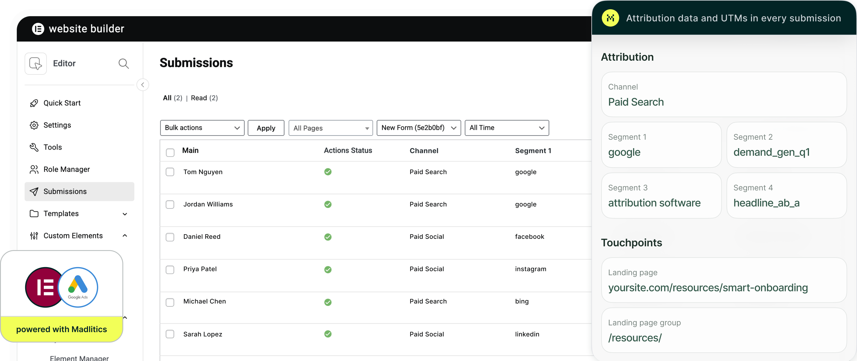Click the Role Manager people icon
The width and height of the screenshot is (857, 361).
[34, 169]
